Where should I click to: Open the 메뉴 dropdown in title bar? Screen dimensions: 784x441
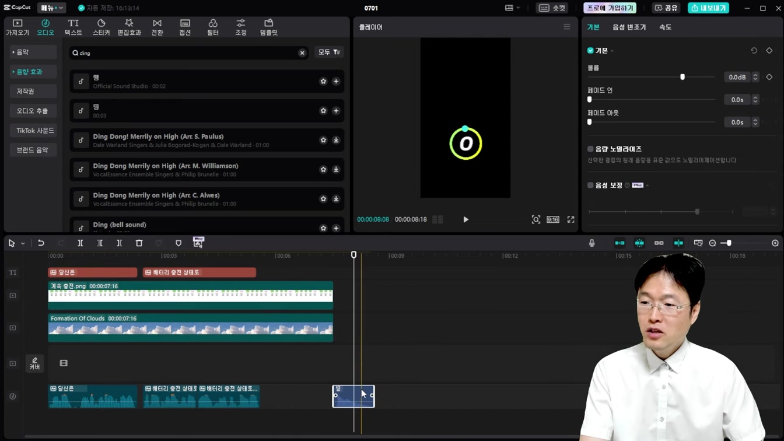coord(51,8)
